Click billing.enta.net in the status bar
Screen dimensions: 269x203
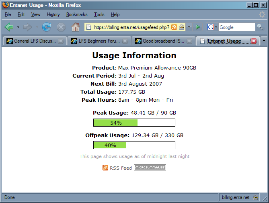click(x=236, y=197)
